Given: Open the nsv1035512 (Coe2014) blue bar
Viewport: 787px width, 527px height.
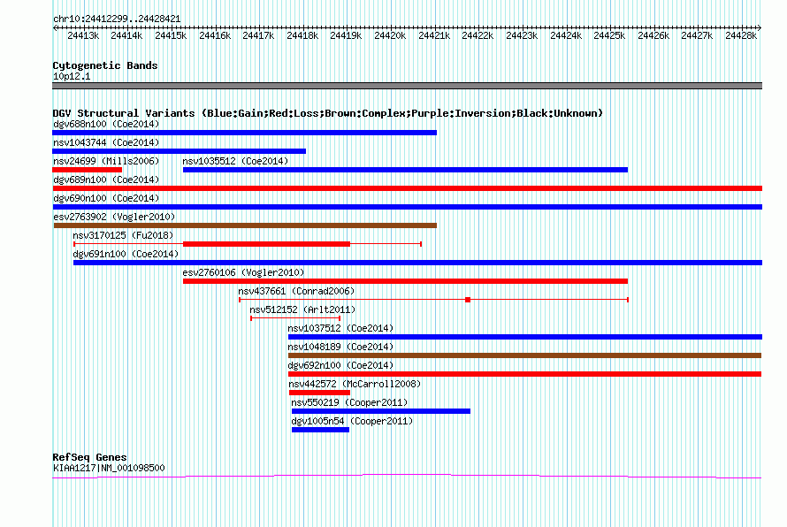Looking at the screenshot, I should coord(406,170).
